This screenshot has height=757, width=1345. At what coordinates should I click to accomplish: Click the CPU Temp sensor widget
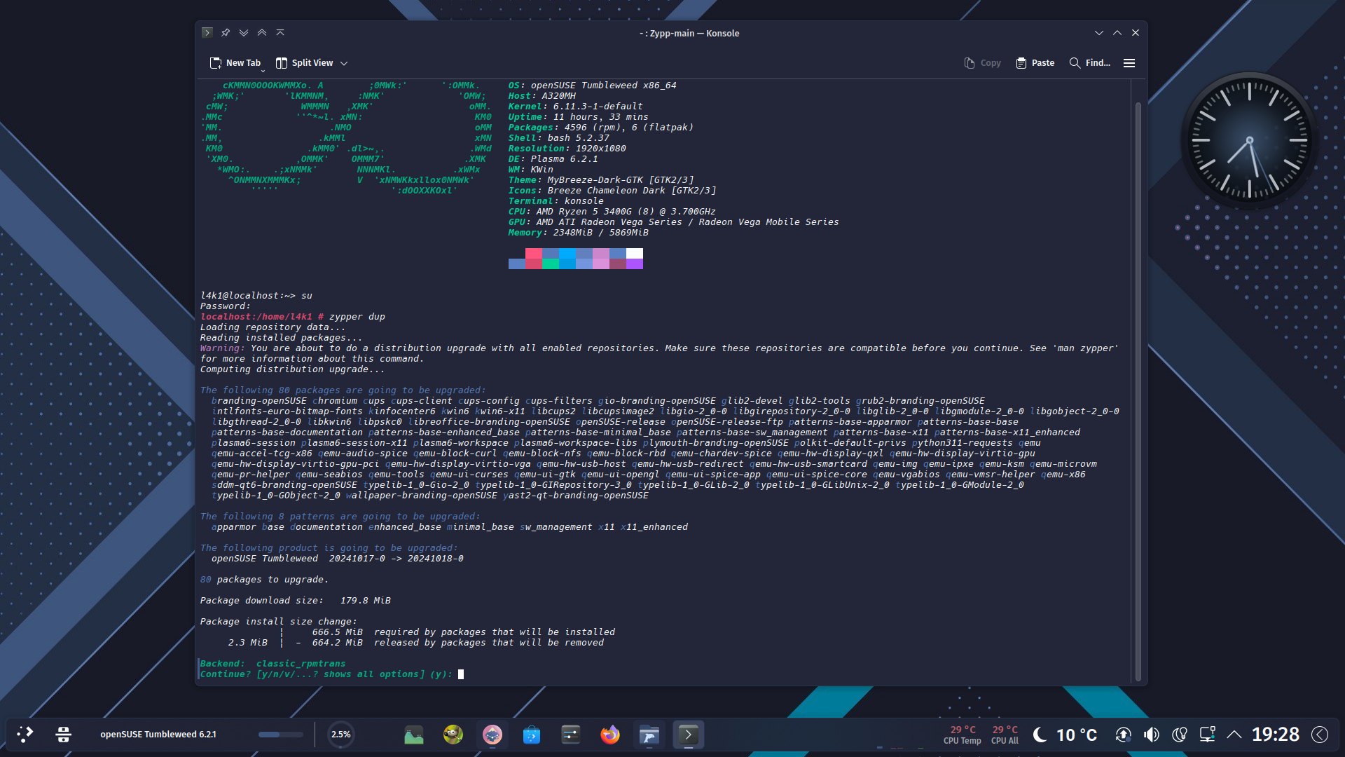click(x=963, y=735)
